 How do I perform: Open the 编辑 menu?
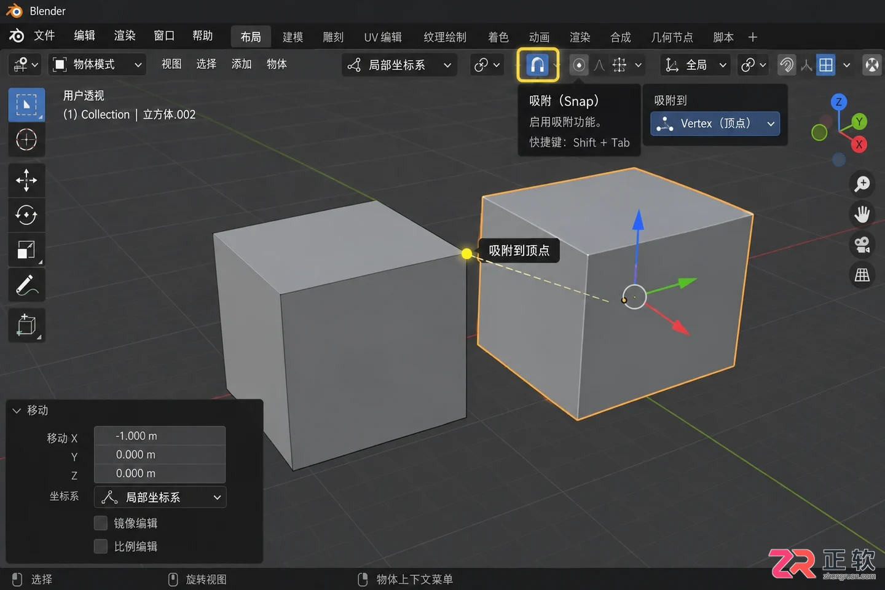84,36
